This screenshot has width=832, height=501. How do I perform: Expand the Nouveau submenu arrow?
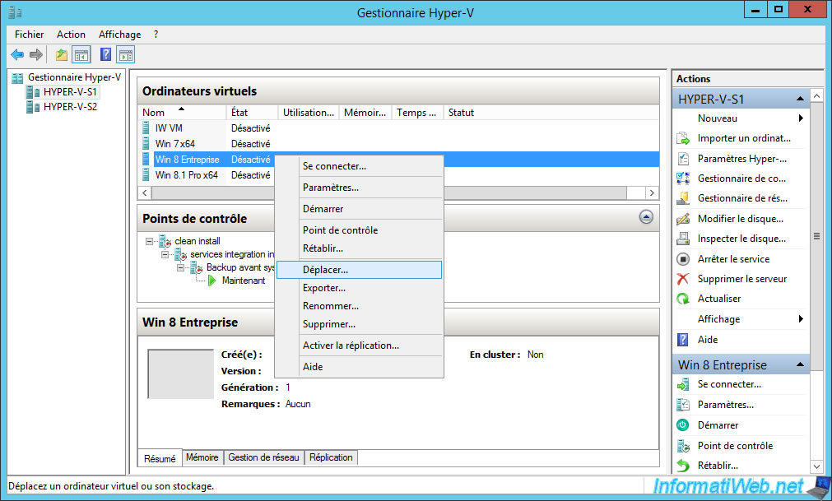801,118
